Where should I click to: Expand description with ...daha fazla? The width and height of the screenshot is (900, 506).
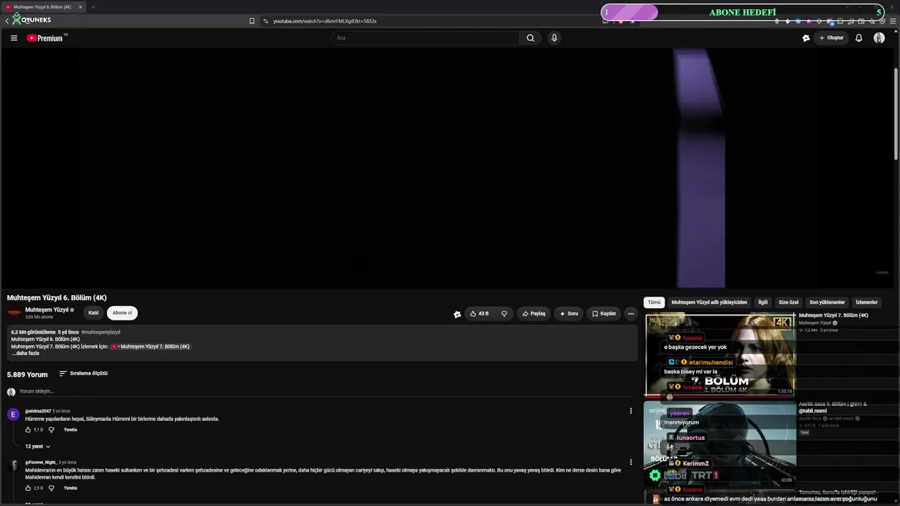click(25, 353)
